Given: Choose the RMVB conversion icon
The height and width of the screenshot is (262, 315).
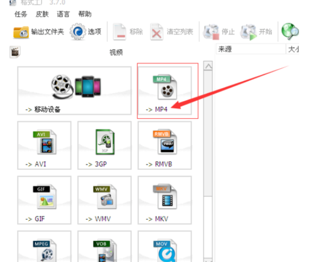Looking at the screenshot, I should click(x=165, y=142).
